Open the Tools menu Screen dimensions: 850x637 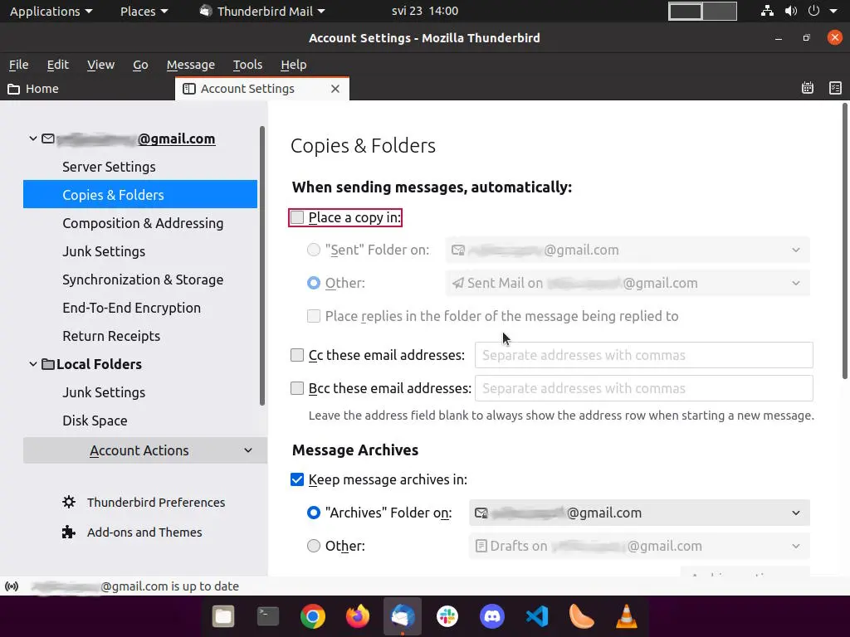(x=247, y=65)
